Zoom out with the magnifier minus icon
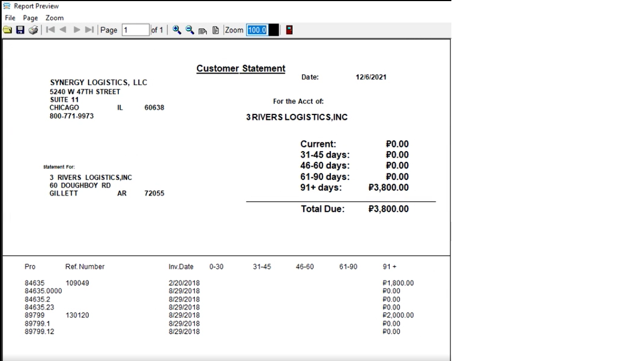 point(190,30)
